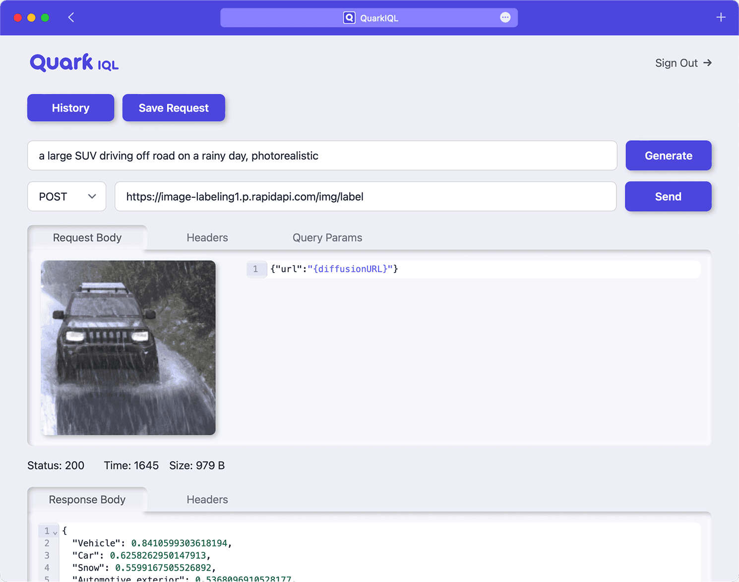The height and width of the screenshot is (582, 739).
Task: Select the Query Params tab
Action: 327,238
